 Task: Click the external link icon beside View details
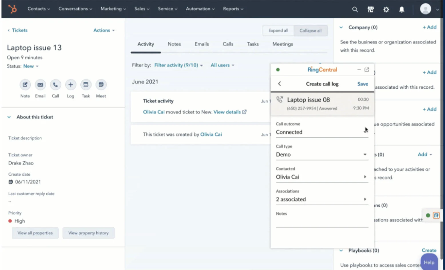(x=244, y=112)
